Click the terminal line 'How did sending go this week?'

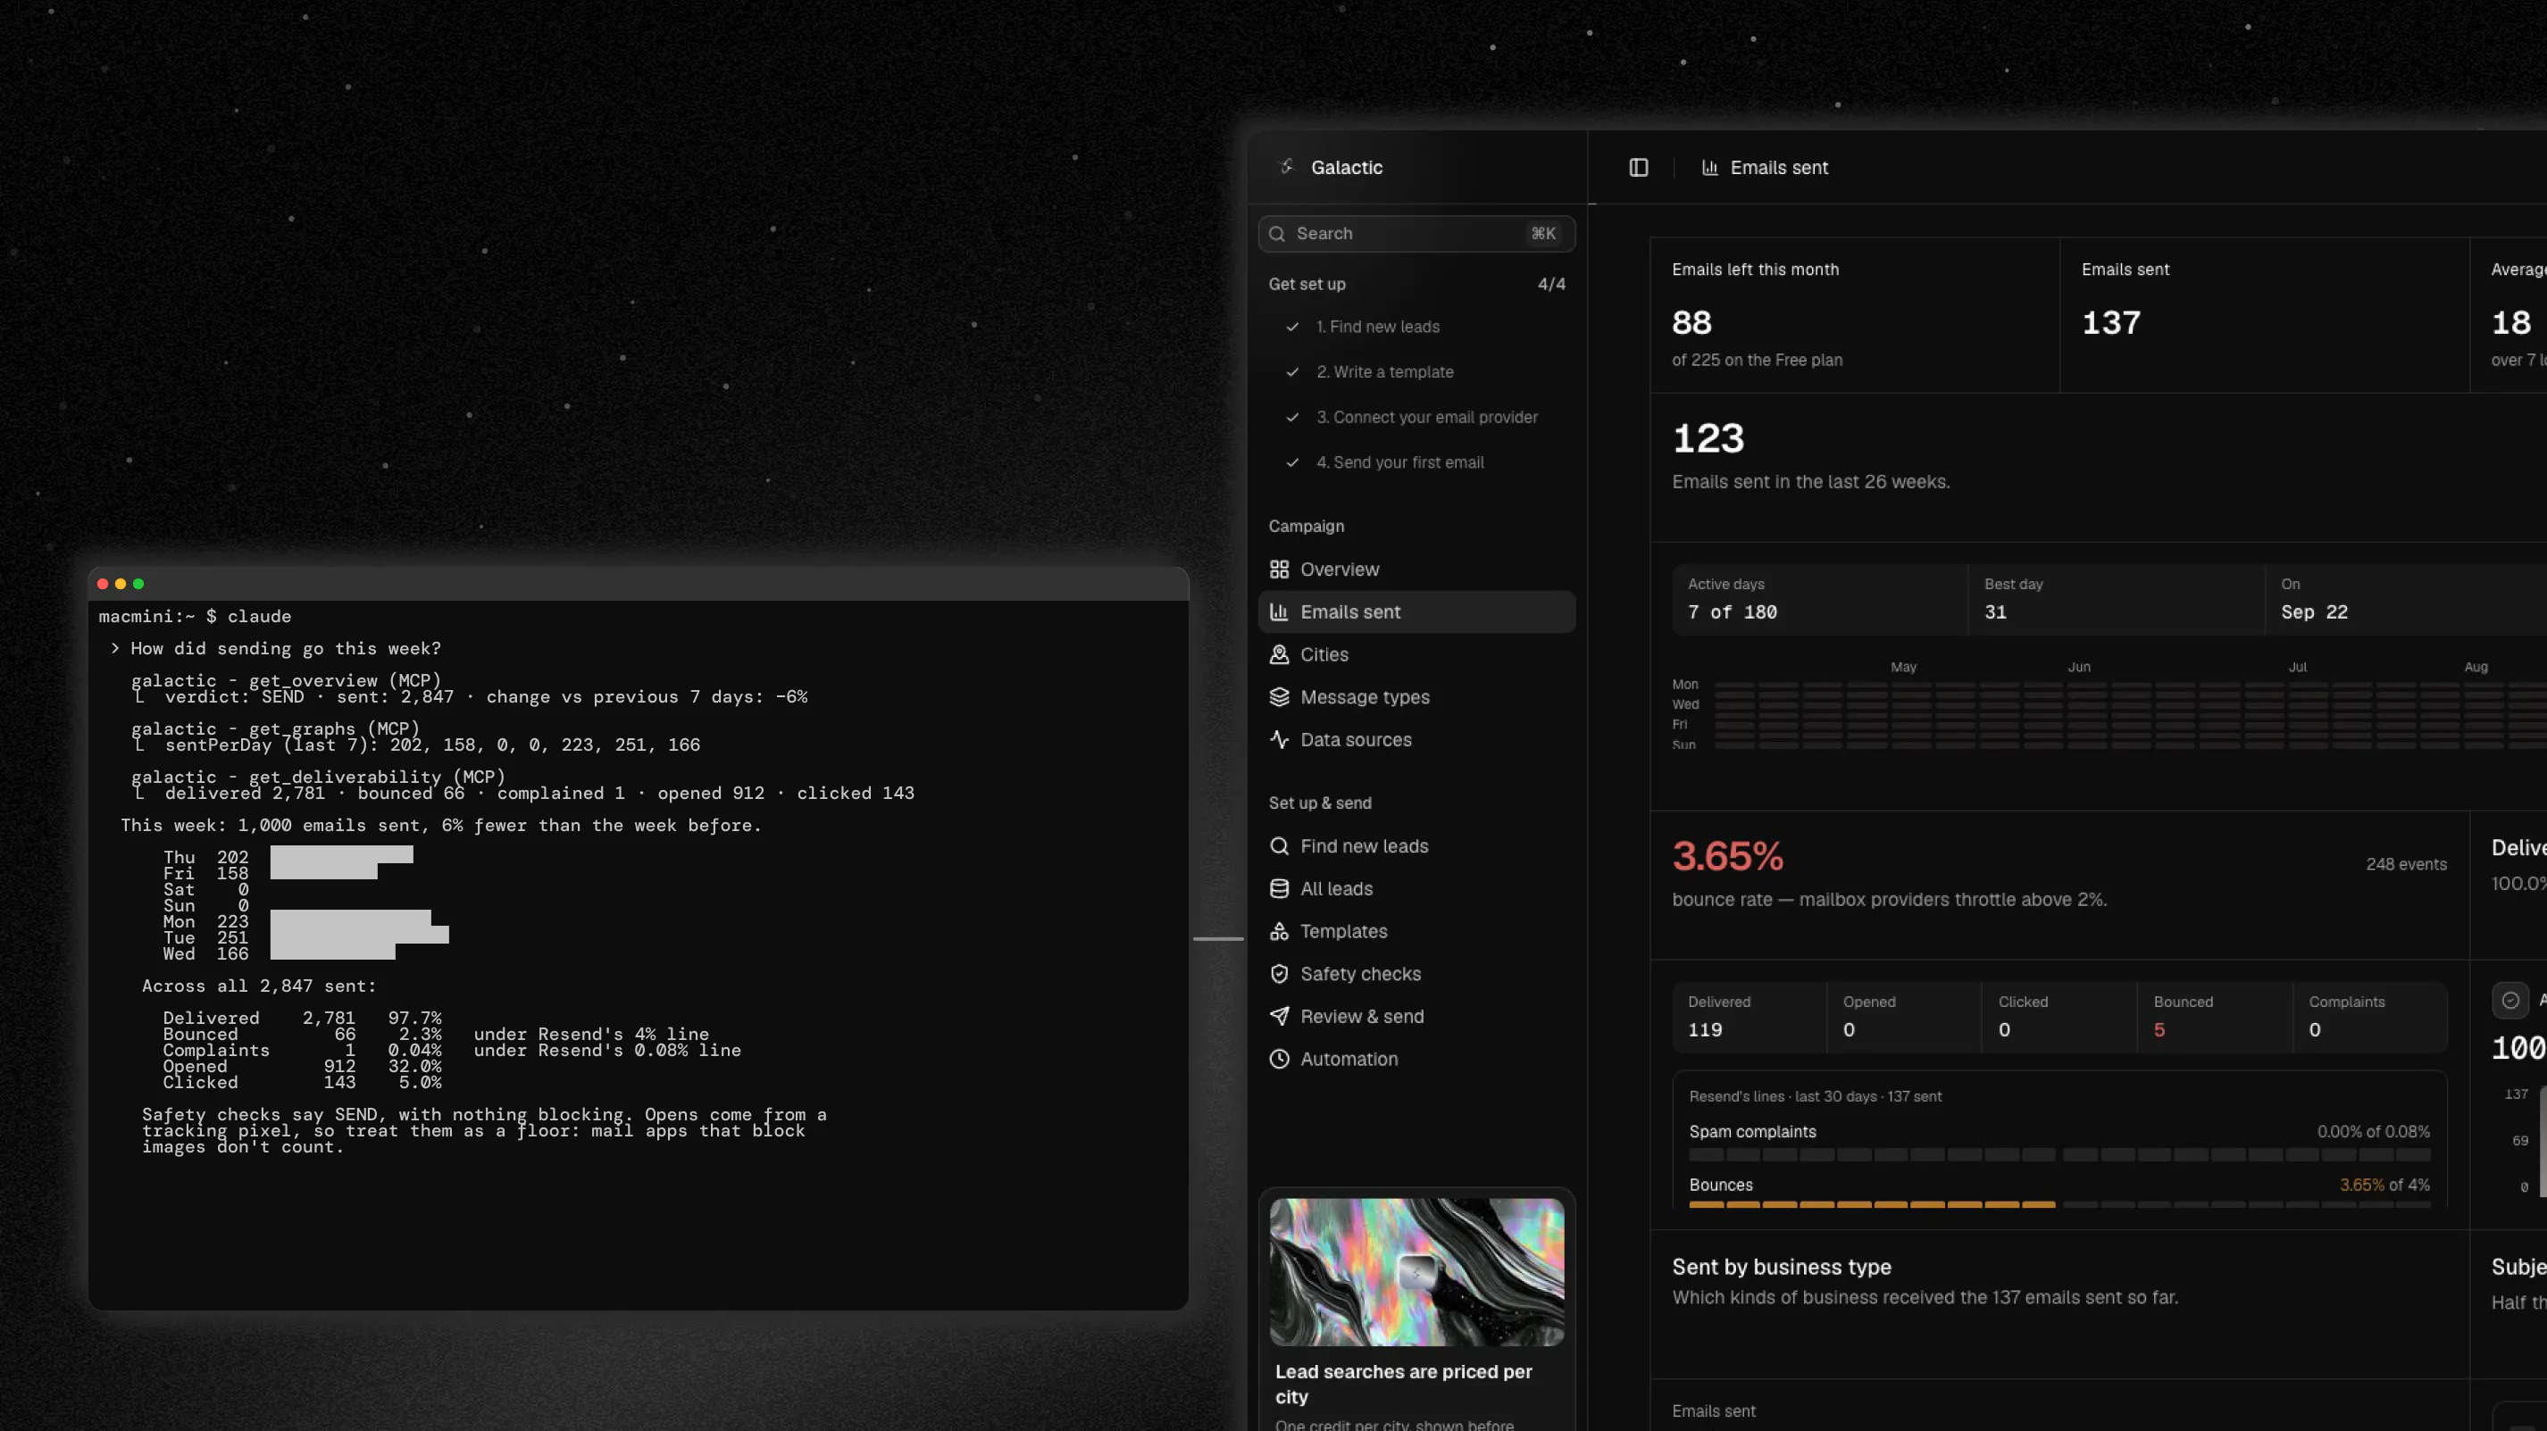[286, 648]
